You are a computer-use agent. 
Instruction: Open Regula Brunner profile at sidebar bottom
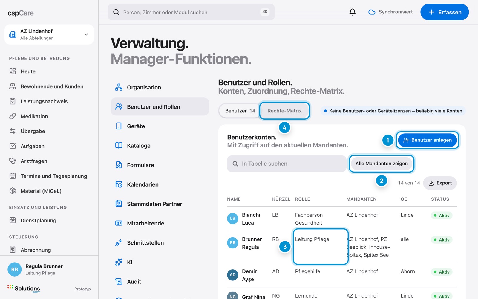49,269
